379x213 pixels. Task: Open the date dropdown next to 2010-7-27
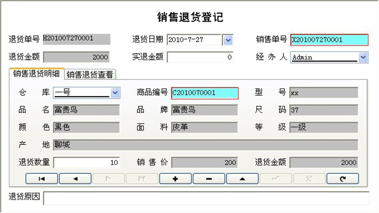pos(227,40)
